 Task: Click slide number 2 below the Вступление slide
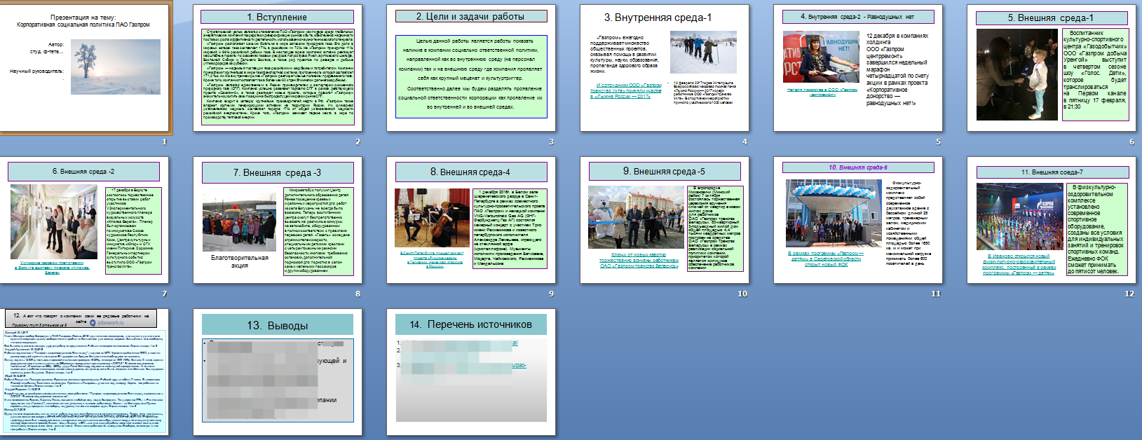[358, 142]
